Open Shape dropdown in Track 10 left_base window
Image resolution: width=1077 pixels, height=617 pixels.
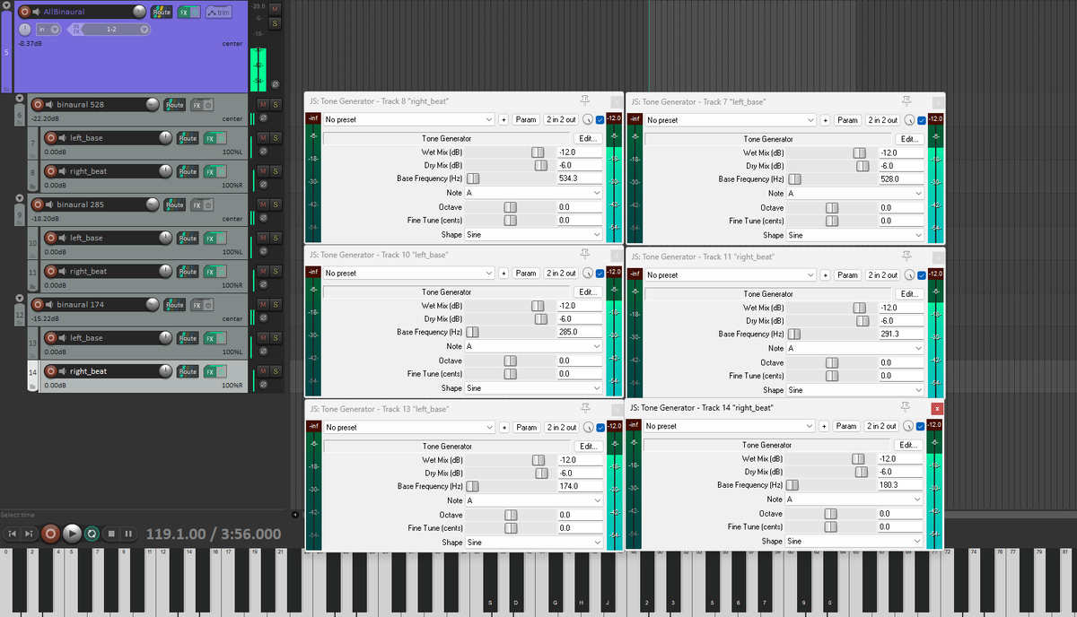(x=533, y=388)
